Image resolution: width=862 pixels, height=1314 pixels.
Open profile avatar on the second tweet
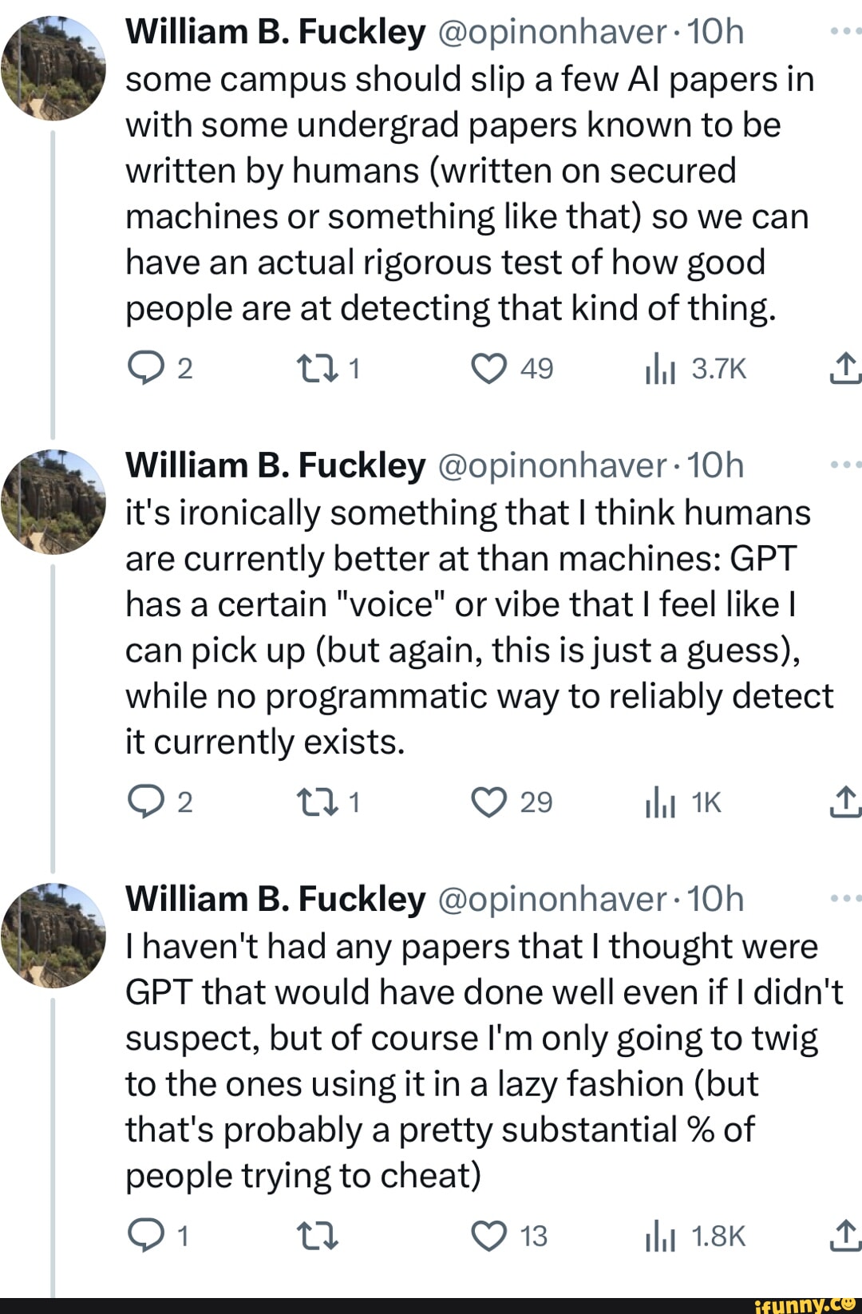tap(53, 501)
